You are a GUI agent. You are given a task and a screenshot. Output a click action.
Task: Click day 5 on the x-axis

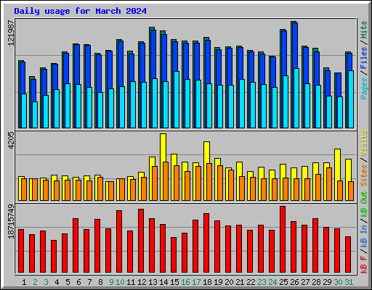pyautogui.click(x=68, y=282)
